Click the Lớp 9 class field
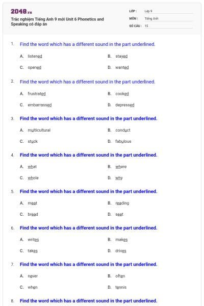The height and width of the screenshot is (306, 204). click(168, 11)
